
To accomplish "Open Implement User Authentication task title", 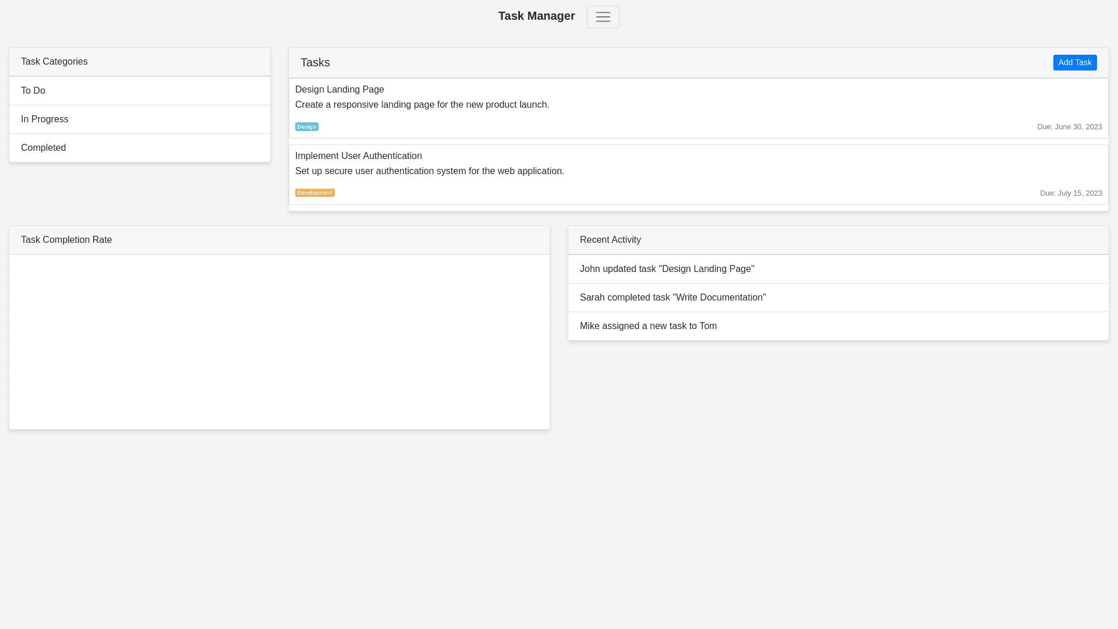I will point(358,156).
